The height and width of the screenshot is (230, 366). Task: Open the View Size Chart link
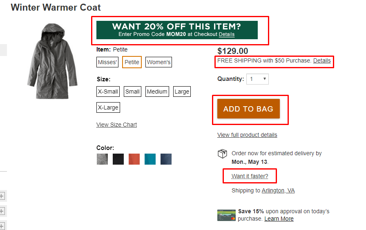coord(116,125)
